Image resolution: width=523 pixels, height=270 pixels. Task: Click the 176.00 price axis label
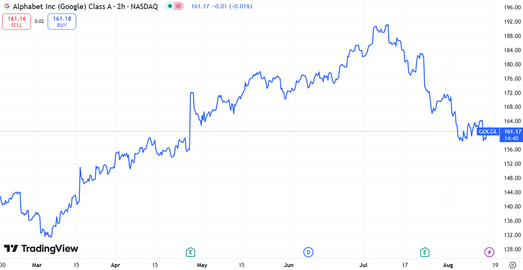click(512, 79)
